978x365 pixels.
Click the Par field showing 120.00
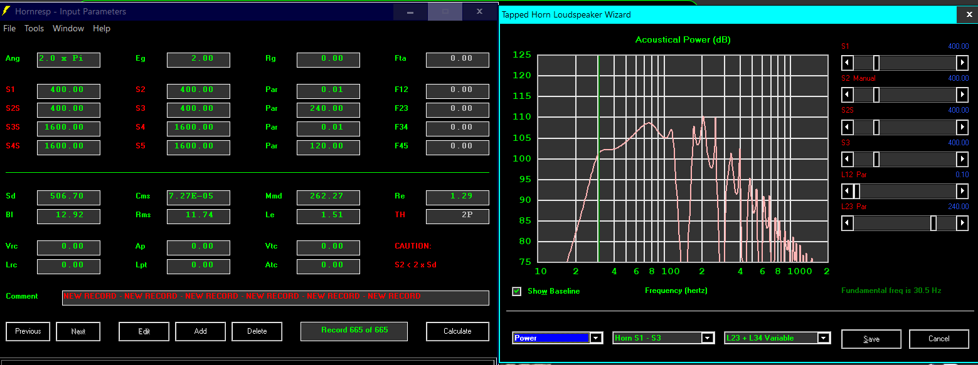point(328,147)
